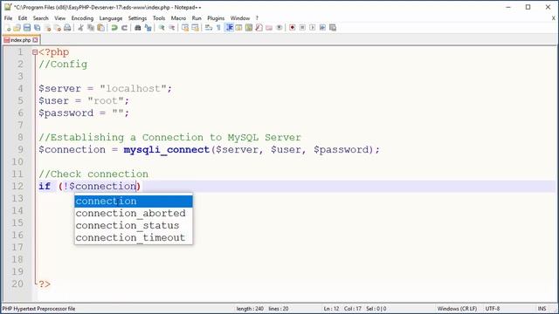Click the UTF-8 encoding status entry
Viewport: 559px width, 314px height.
click(493, 309)
